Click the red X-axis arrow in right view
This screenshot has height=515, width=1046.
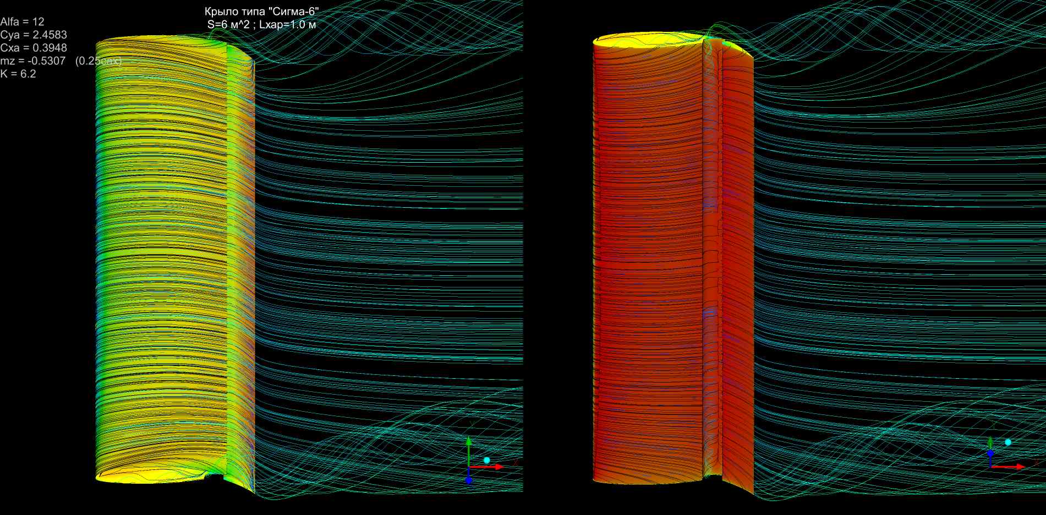pos(1010,467)
